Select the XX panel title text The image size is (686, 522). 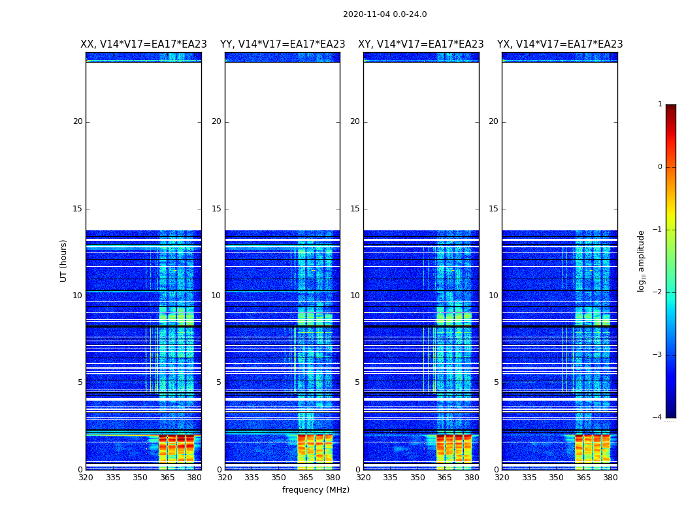pos(143,44)
